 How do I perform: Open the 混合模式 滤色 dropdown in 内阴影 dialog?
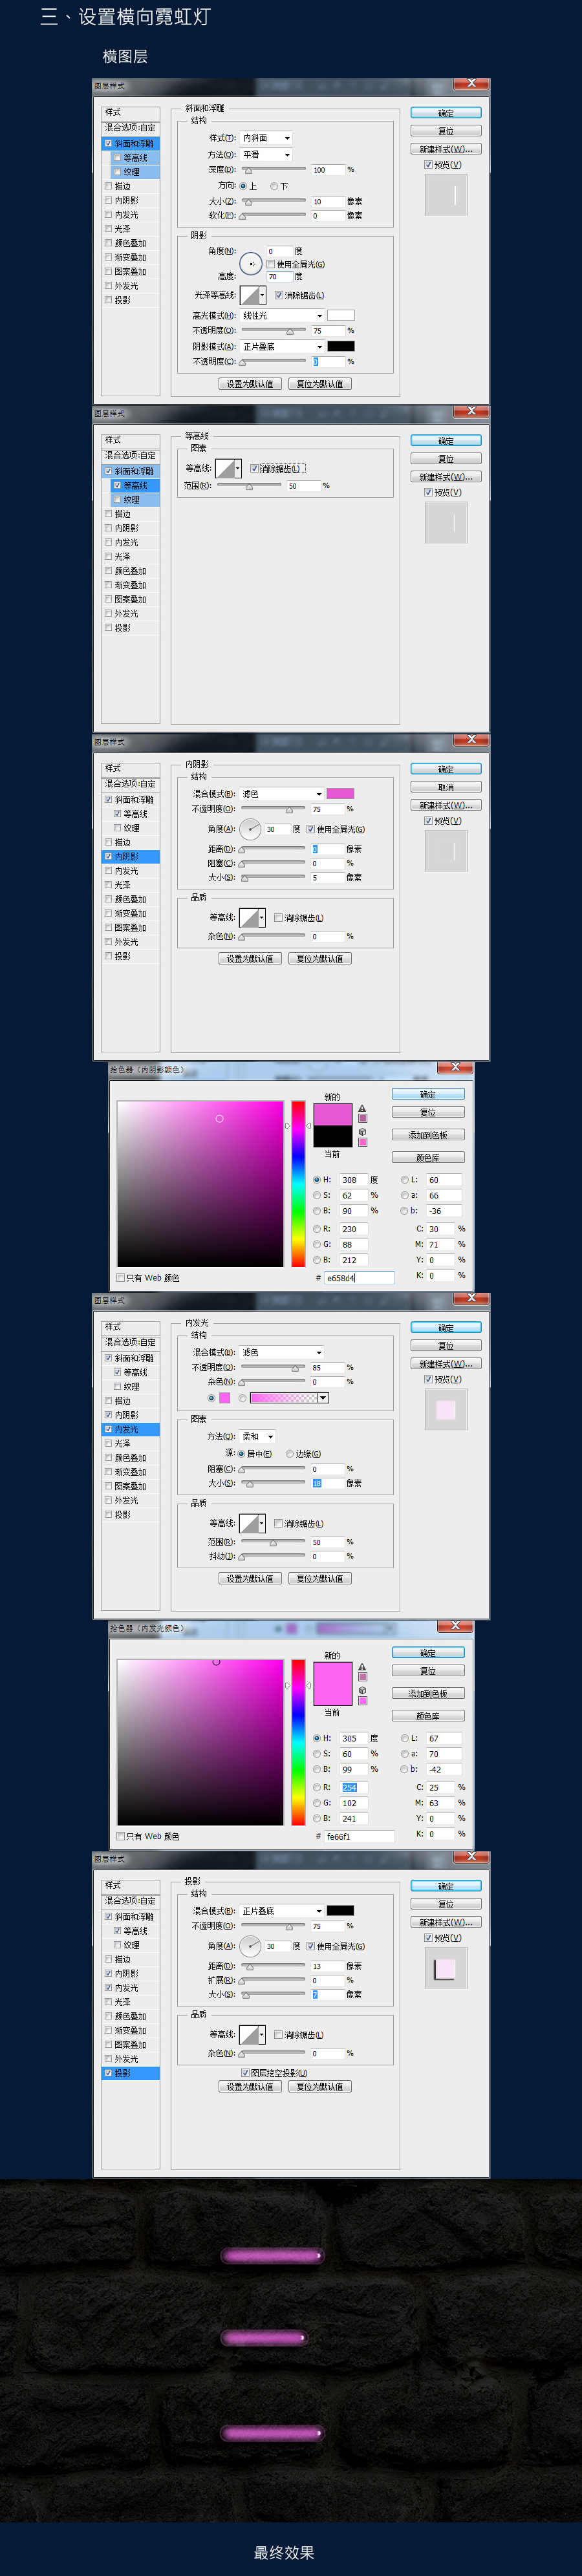point(282,794)
